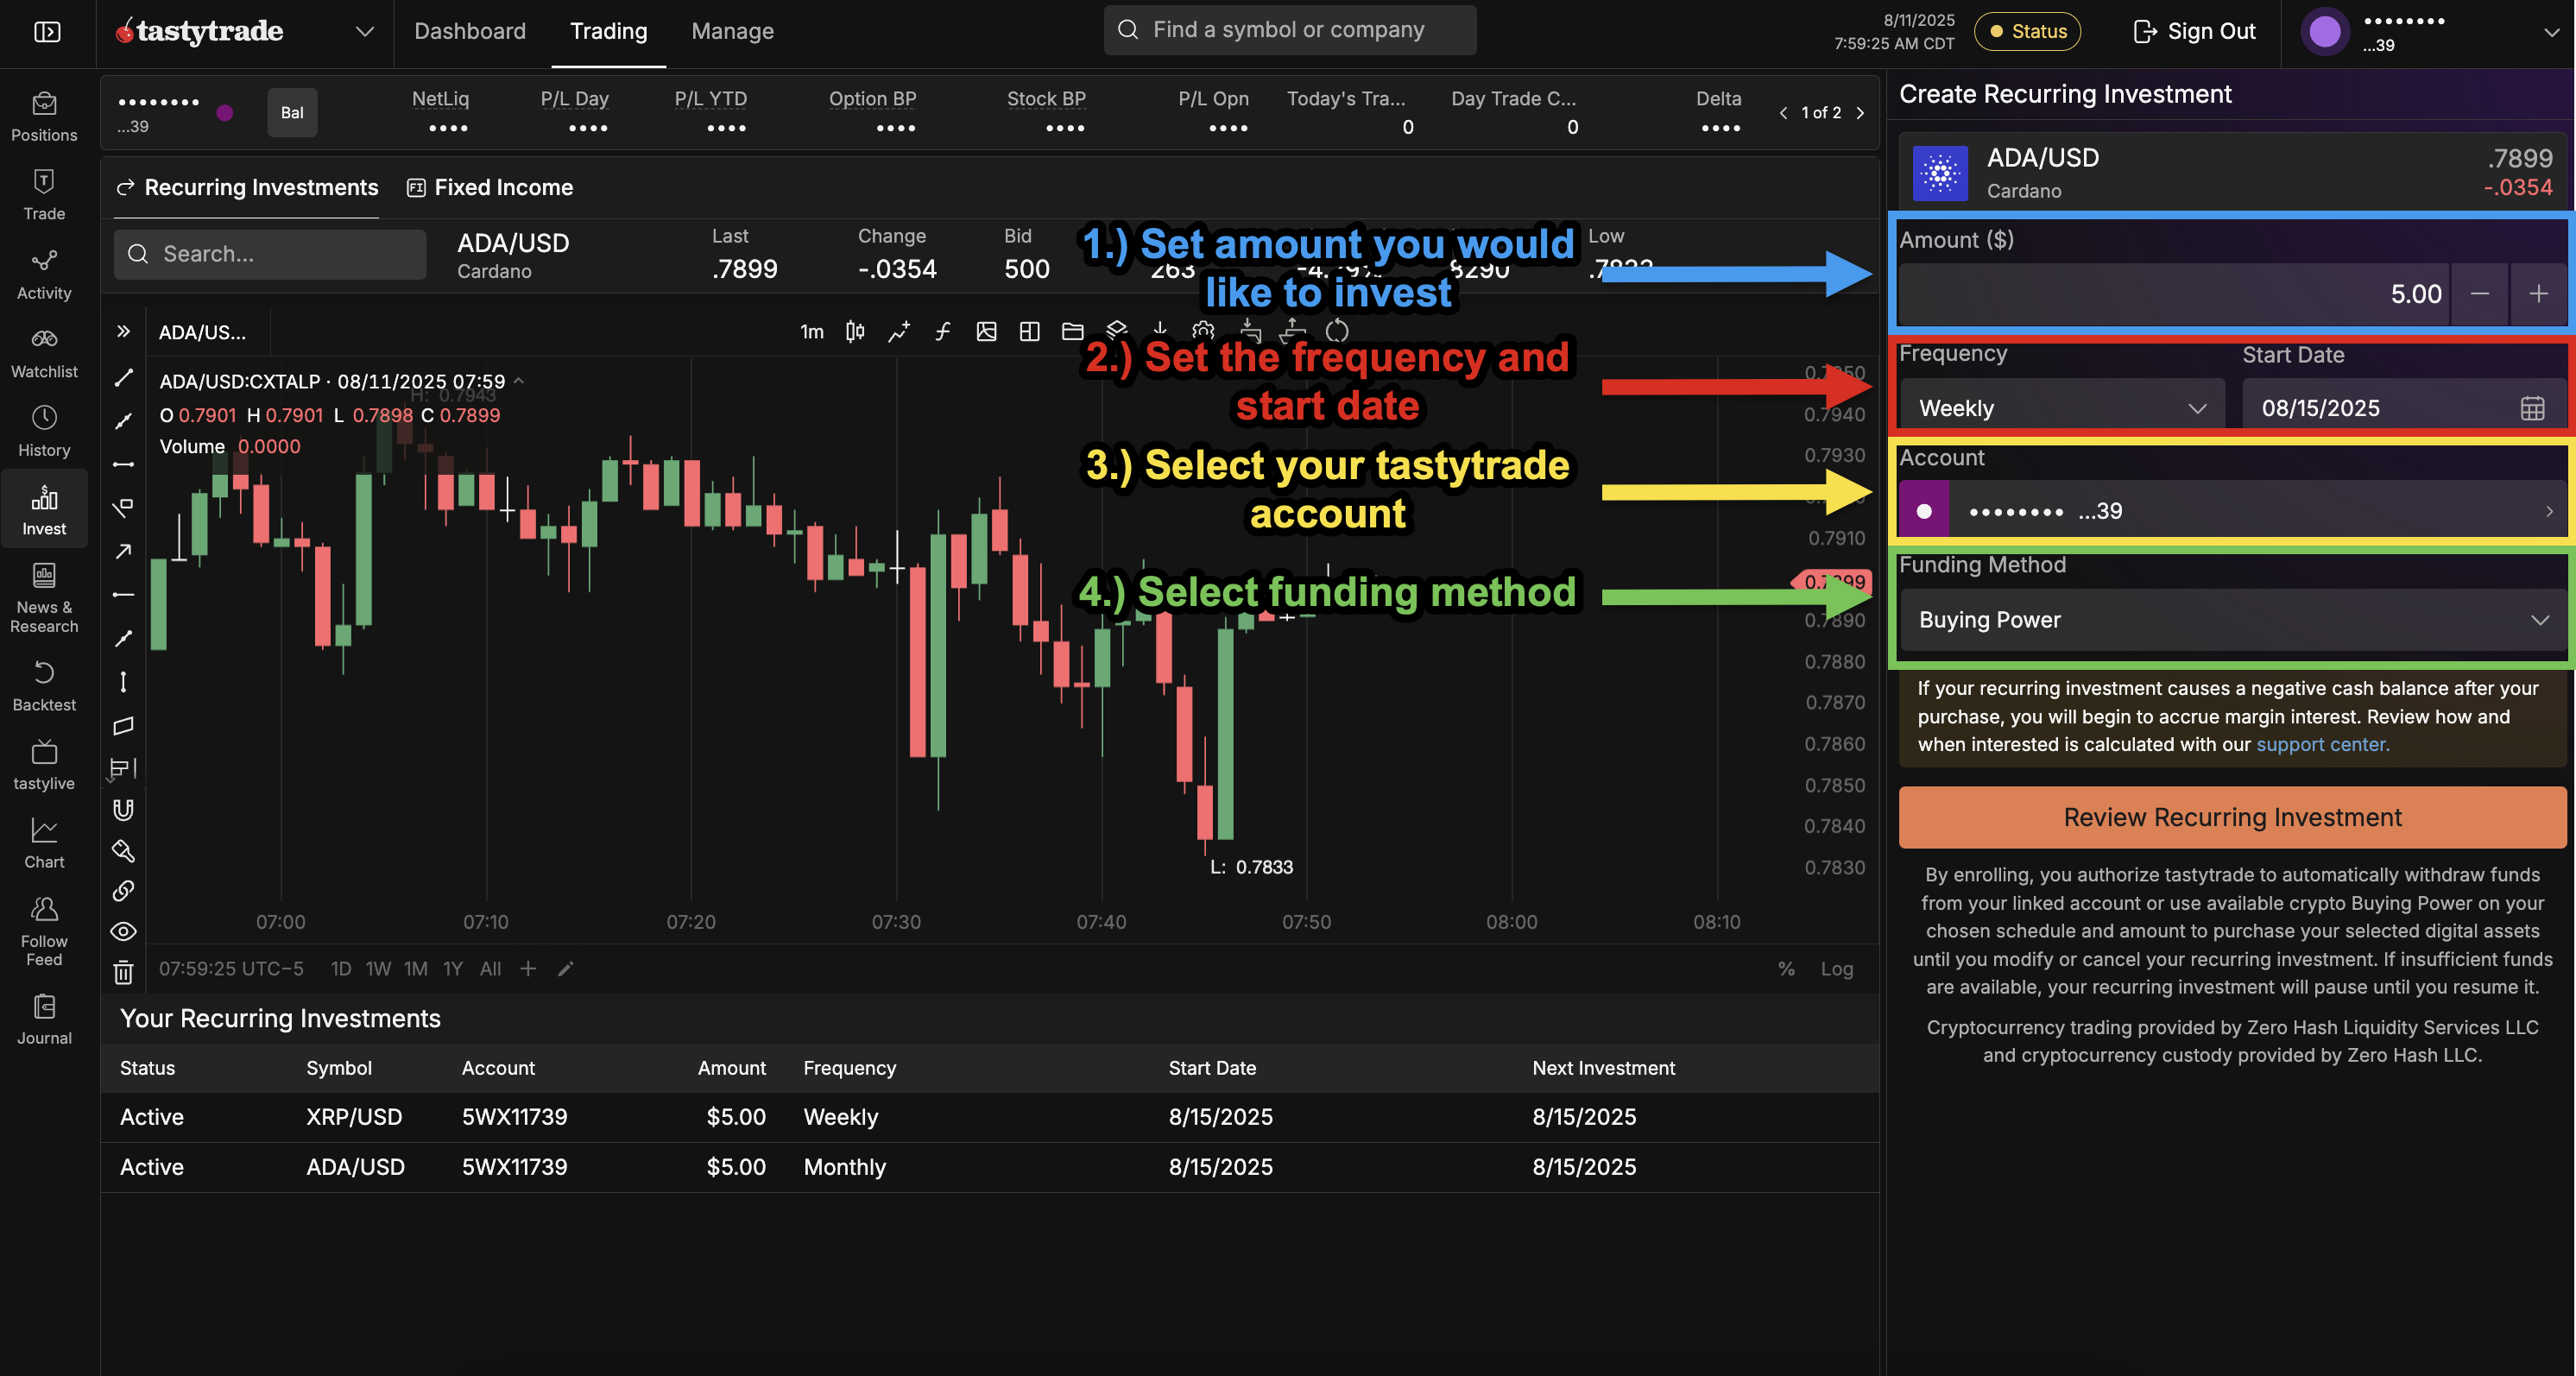Increase the investment amount with the plus stepper
This screenshot has width=2576, height=1376.
click(x=2538, y=293)
